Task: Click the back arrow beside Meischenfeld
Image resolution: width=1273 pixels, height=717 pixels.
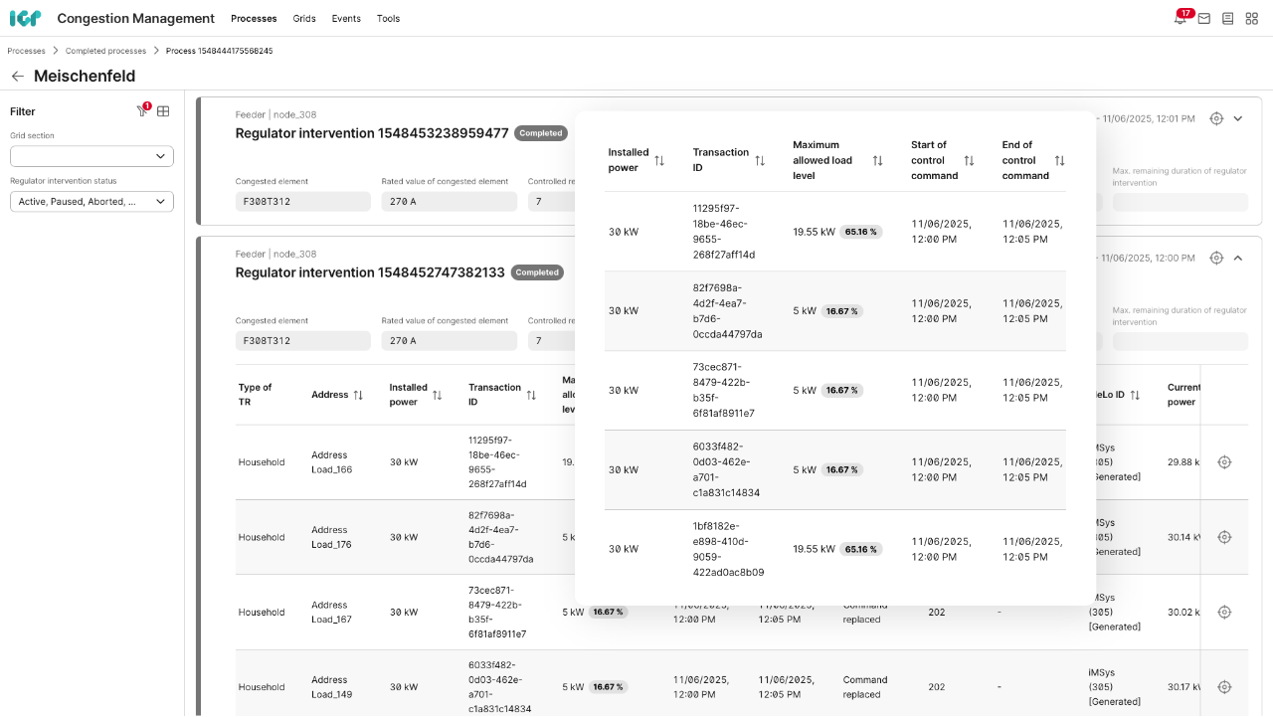Action: (17, 77)
